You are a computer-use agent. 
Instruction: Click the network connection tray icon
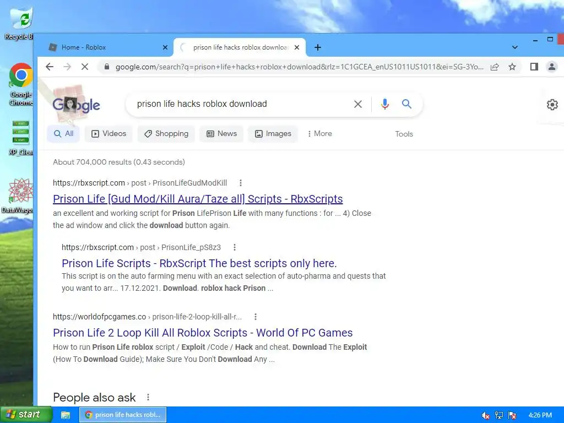point(499,415)
